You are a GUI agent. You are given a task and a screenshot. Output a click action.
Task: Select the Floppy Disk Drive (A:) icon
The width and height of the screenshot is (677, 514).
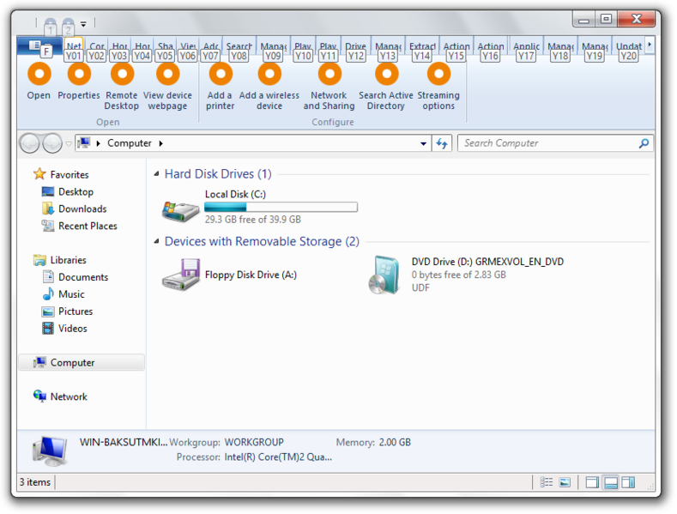[181, 275]
